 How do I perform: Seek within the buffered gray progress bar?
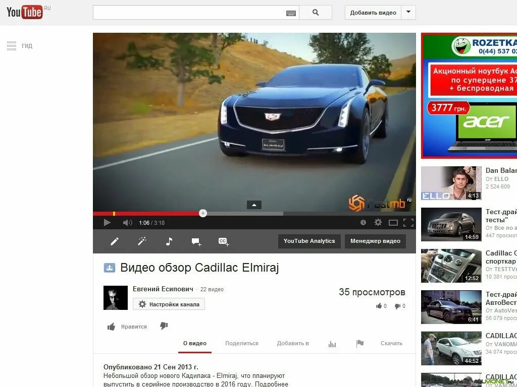(x=244, y=214)
